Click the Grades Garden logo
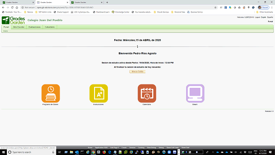The image size is (275, 155). 13,20
